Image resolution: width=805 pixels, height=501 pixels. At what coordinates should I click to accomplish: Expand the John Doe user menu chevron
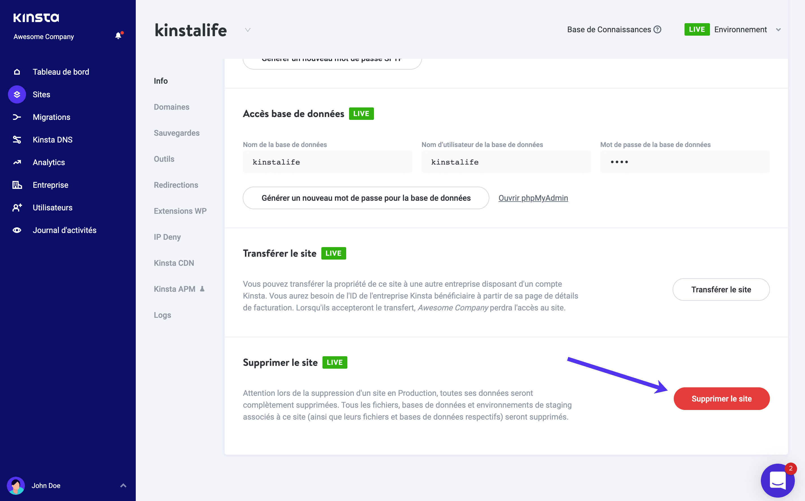click(x=123, y=485)
